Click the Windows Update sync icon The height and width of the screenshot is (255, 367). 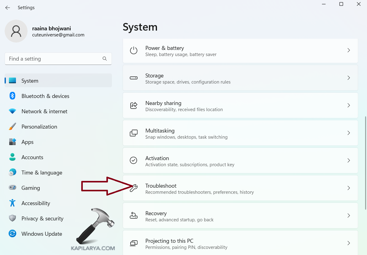coord(12,234)
